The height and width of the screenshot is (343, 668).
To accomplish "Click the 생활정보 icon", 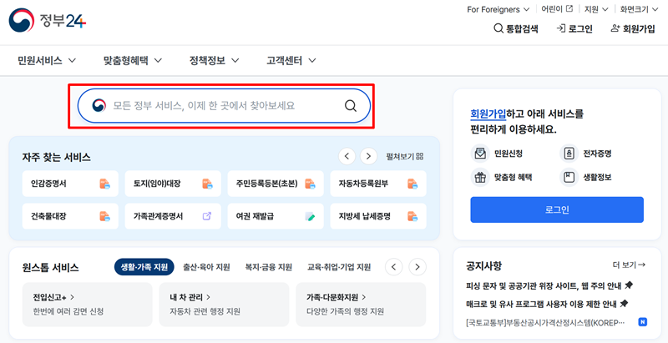I will 569,178.
